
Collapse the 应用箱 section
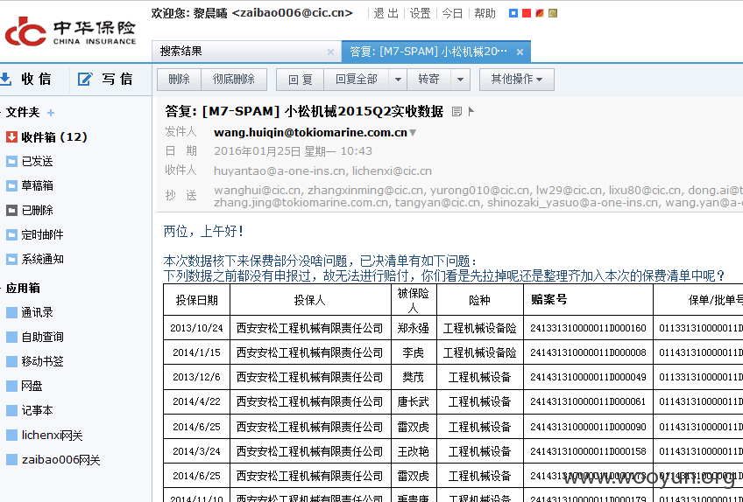[x=3, y=288]
